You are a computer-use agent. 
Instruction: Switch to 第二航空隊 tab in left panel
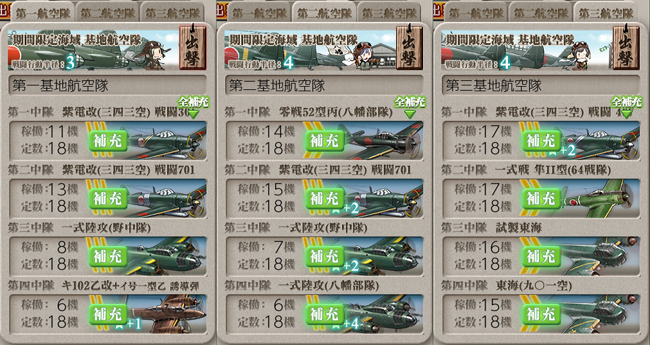point(107,13)
